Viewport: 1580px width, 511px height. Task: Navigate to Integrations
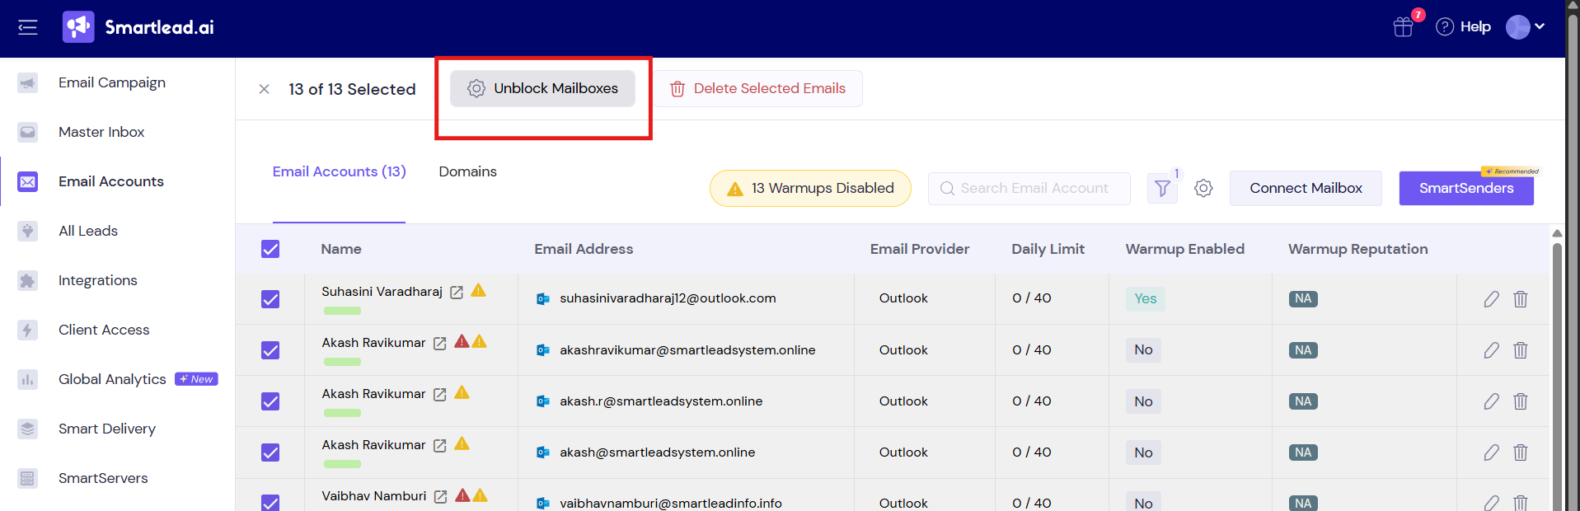[x=98, y=280]
